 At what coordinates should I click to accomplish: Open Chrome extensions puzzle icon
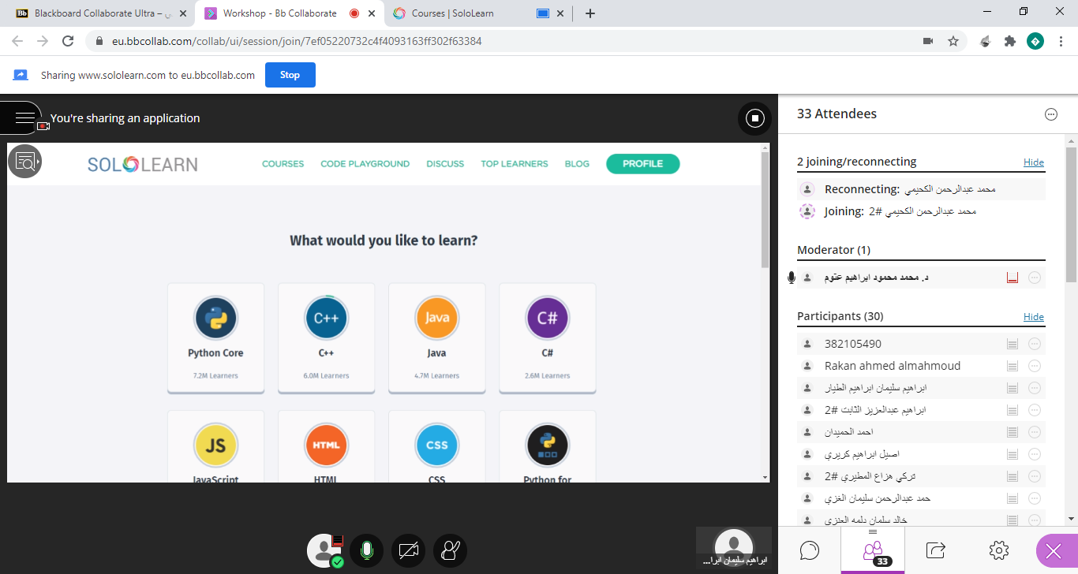[1009, 41]
